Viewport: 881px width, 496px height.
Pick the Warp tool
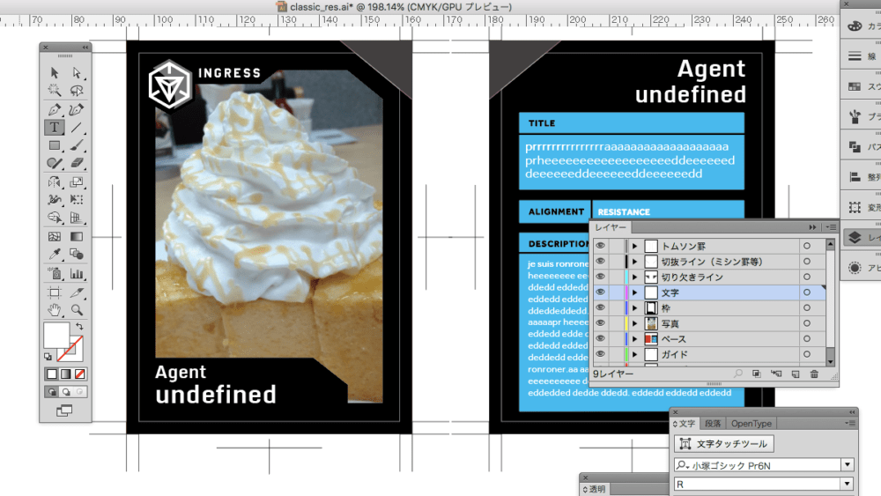point(55,199)
